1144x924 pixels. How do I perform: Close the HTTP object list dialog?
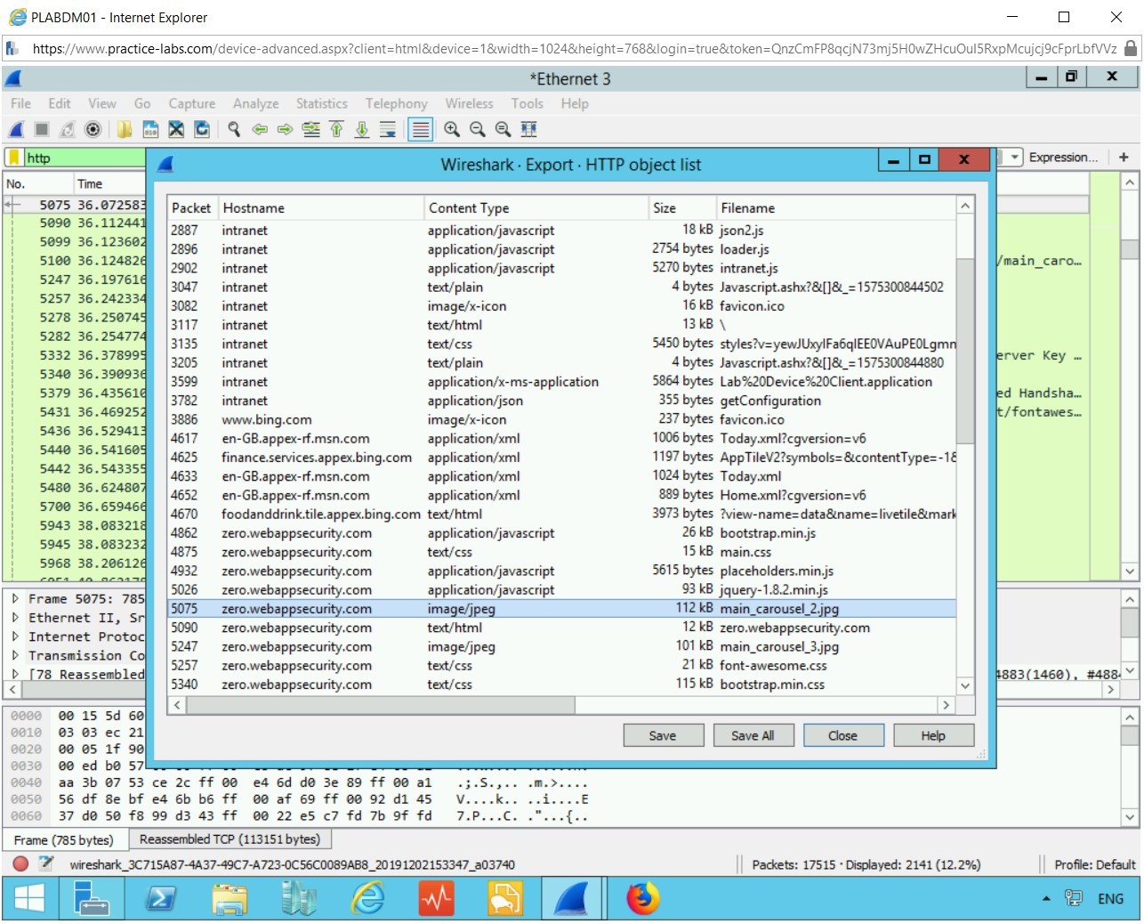coord(843,735)
